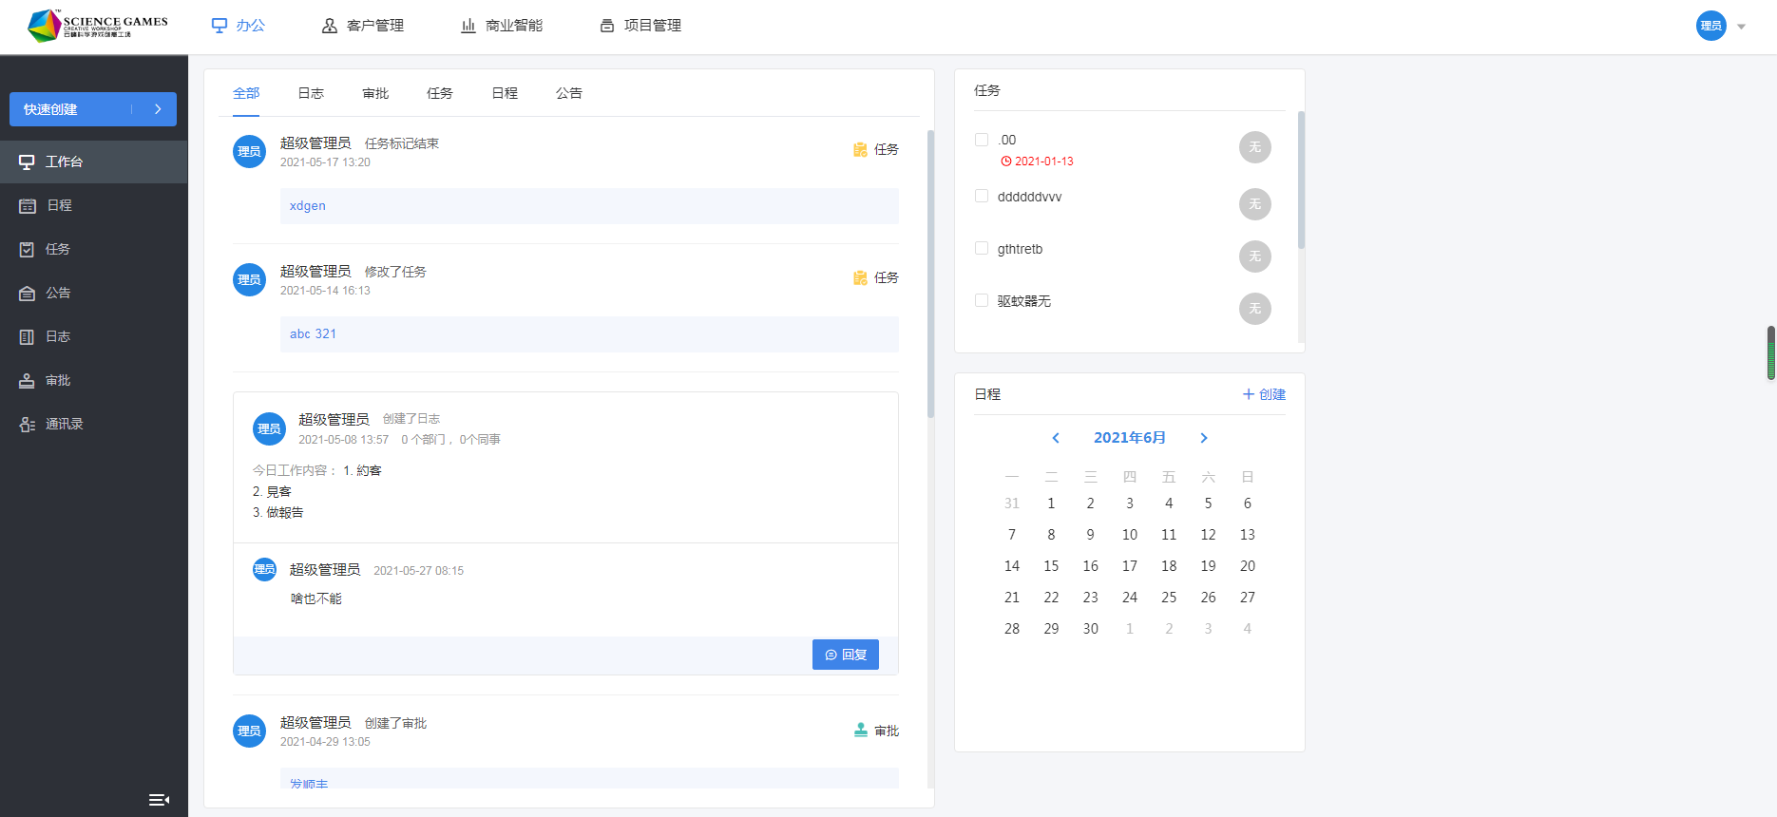Click the 任务 icon in sidebar
The image size is (1777, 817).
[28, 250]
